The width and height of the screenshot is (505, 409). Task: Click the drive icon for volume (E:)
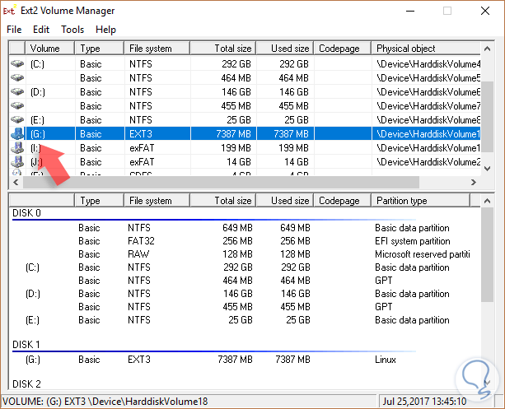tap(17, 119)
